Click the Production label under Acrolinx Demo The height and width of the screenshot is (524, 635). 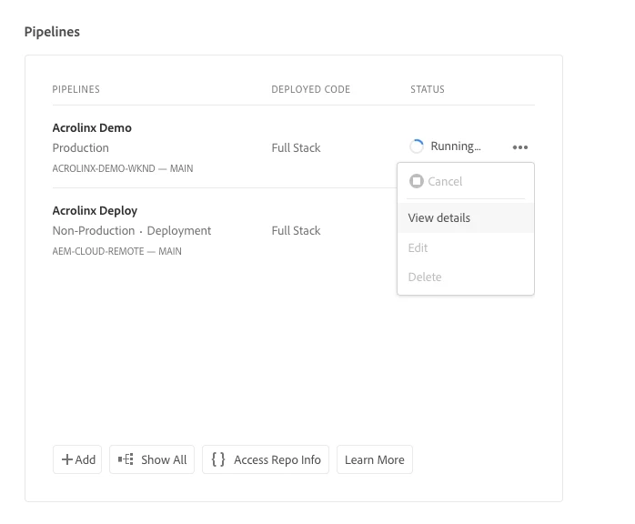(x=81, y=147)
